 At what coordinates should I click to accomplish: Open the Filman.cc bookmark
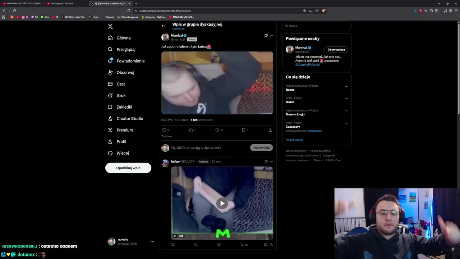point(108,17)
